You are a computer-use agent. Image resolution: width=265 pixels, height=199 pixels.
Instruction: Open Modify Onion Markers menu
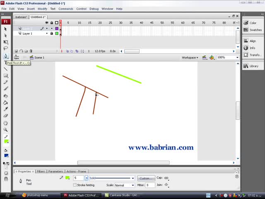[82, 51]
